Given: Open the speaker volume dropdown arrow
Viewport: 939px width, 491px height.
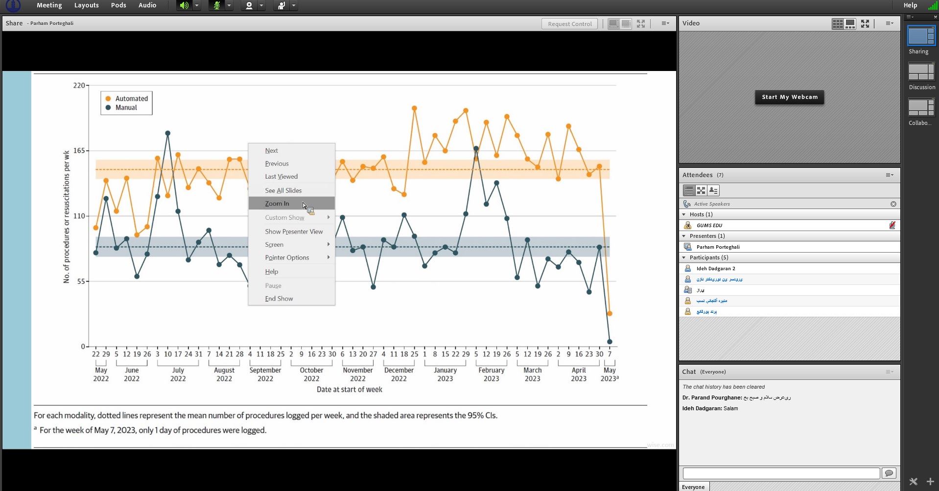Looking at the screenshot, I should [197, 6].
